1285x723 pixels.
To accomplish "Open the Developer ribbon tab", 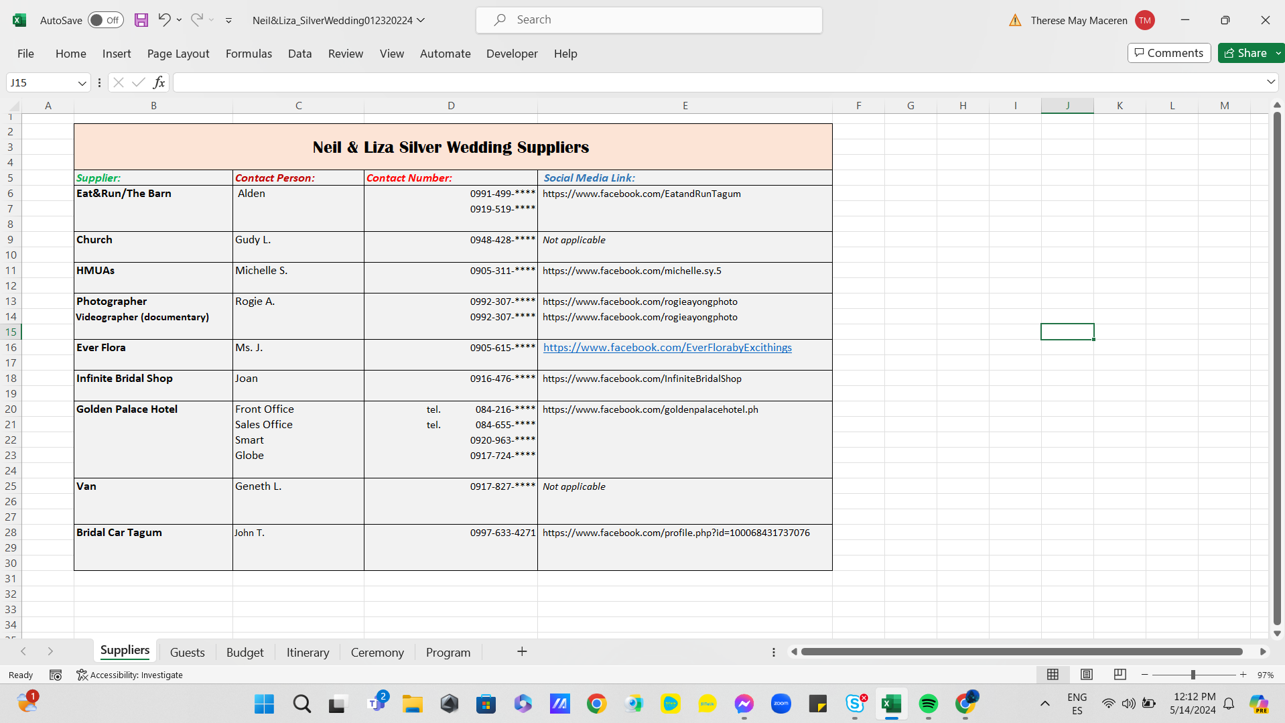I will coord(512,54).
